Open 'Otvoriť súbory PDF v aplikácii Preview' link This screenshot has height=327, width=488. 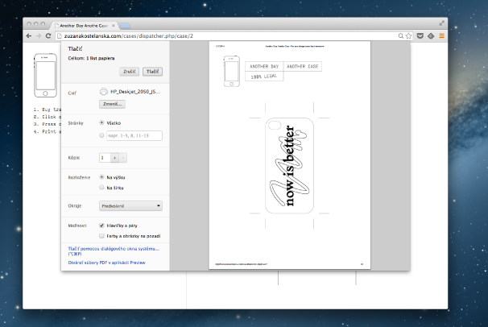pos(105,262)
